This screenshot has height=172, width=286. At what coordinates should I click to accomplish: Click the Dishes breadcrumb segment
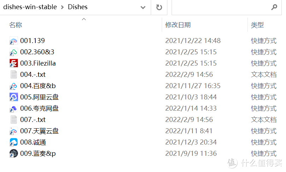tap(78, 7)
